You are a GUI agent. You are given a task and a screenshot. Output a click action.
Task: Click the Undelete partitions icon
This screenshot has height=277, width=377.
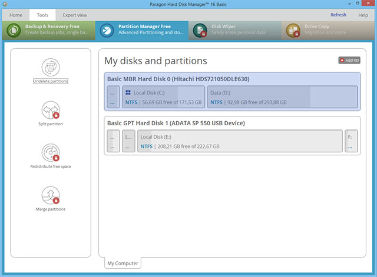click(x=51, y=67)
